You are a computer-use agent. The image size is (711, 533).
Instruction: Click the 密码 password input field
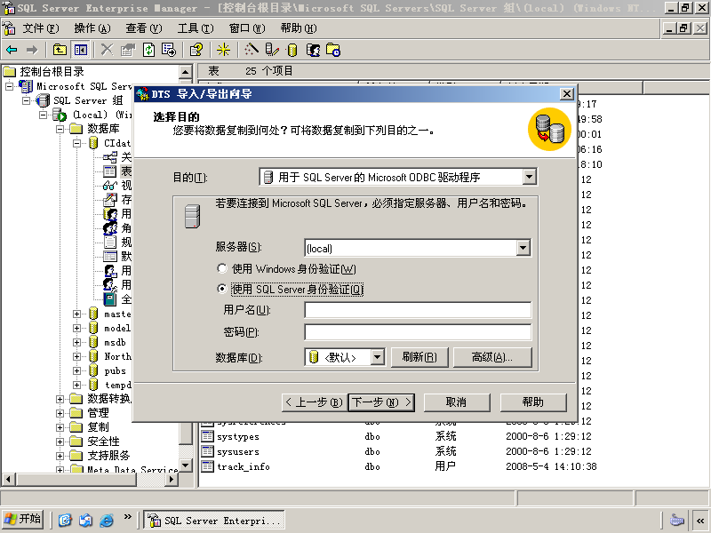[x=418, y=331]
